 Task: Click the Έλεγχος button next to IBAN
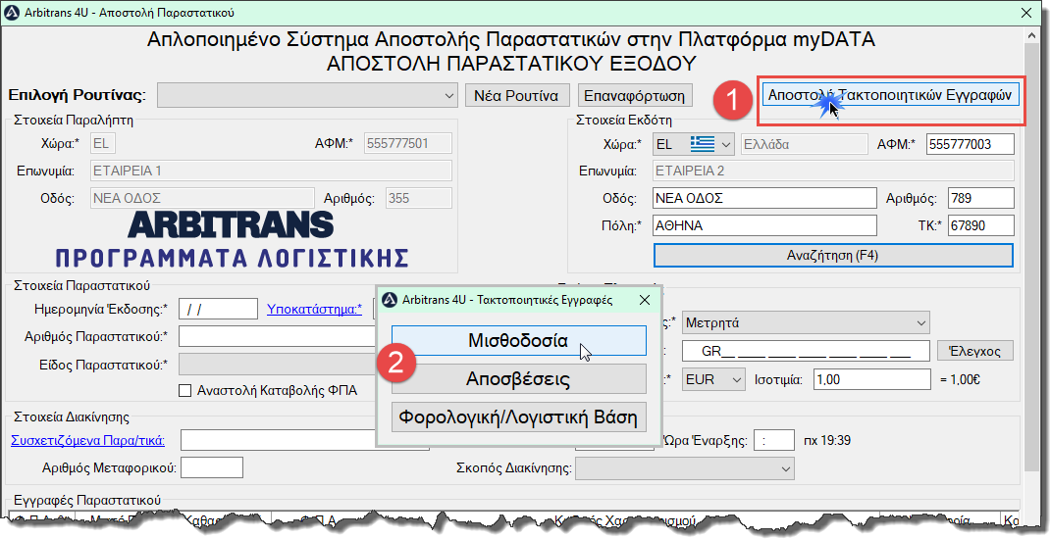[x=974, y=351]
